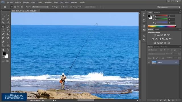Screen dimensions: 182x102
Task: Swap foreground and background colors icon
Action: [x=7, y=53]
